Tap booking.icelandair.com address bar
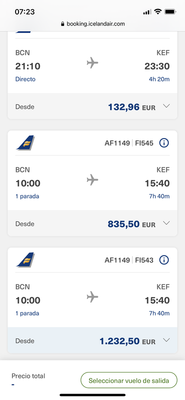This screenshot has height=400, width=185. [x=92, y=24]
